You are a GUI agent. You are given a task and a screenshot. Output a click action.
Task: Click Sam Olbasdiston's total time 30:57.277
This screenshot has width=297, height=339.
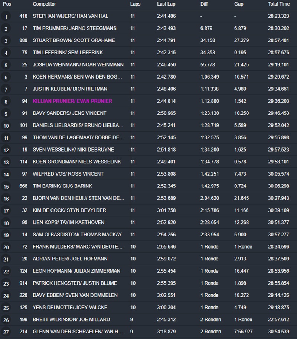[278, 235]
